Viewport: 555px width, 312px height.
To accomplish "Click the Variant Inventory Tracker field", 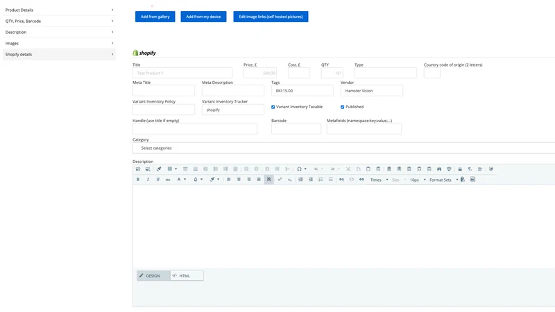I will (233, 110).
